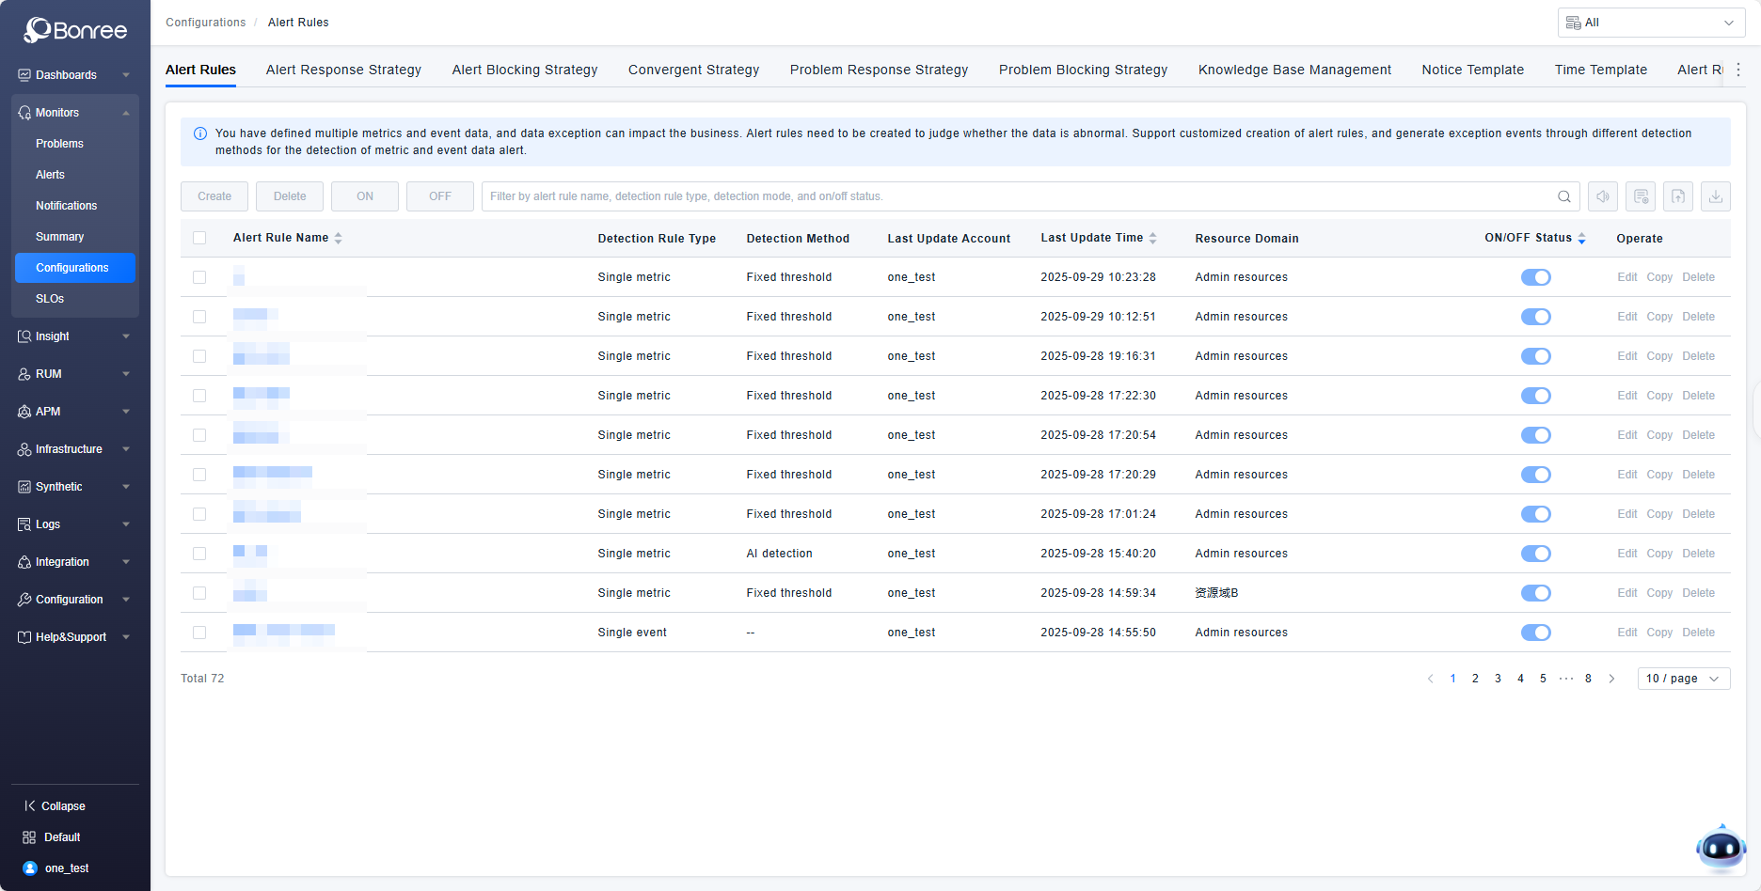Switch to Alert Blocking Strategy tab
The height and width of the screenshot is (891, 1761).
524,70
